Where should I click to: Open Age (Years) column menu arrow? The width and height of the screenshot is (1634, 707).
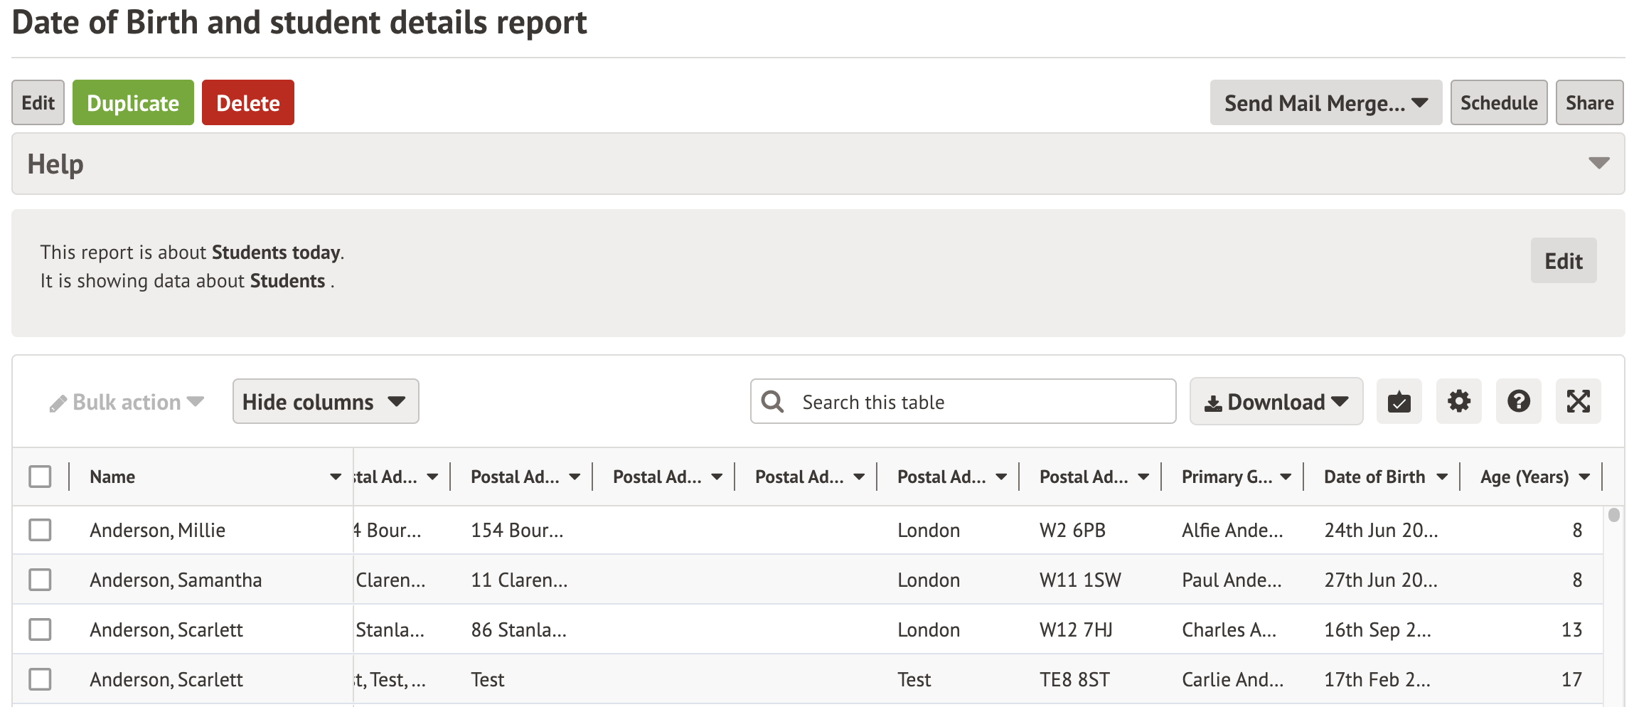(1584, 477)
